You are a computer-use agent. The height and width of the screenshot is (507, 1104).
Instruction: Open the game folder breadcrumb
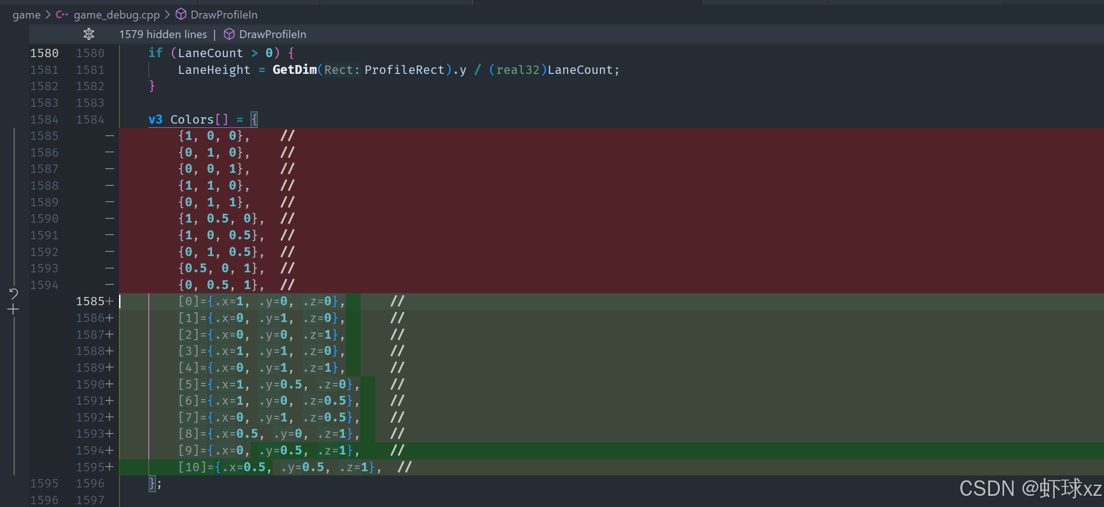coord(27,15)
